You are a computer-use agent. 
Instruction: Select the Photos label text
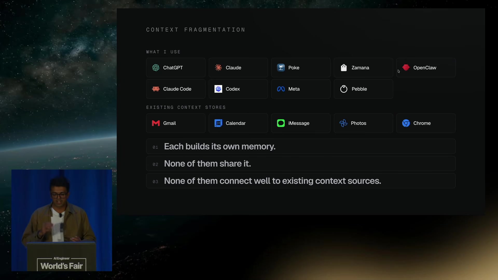coord(358,123)
